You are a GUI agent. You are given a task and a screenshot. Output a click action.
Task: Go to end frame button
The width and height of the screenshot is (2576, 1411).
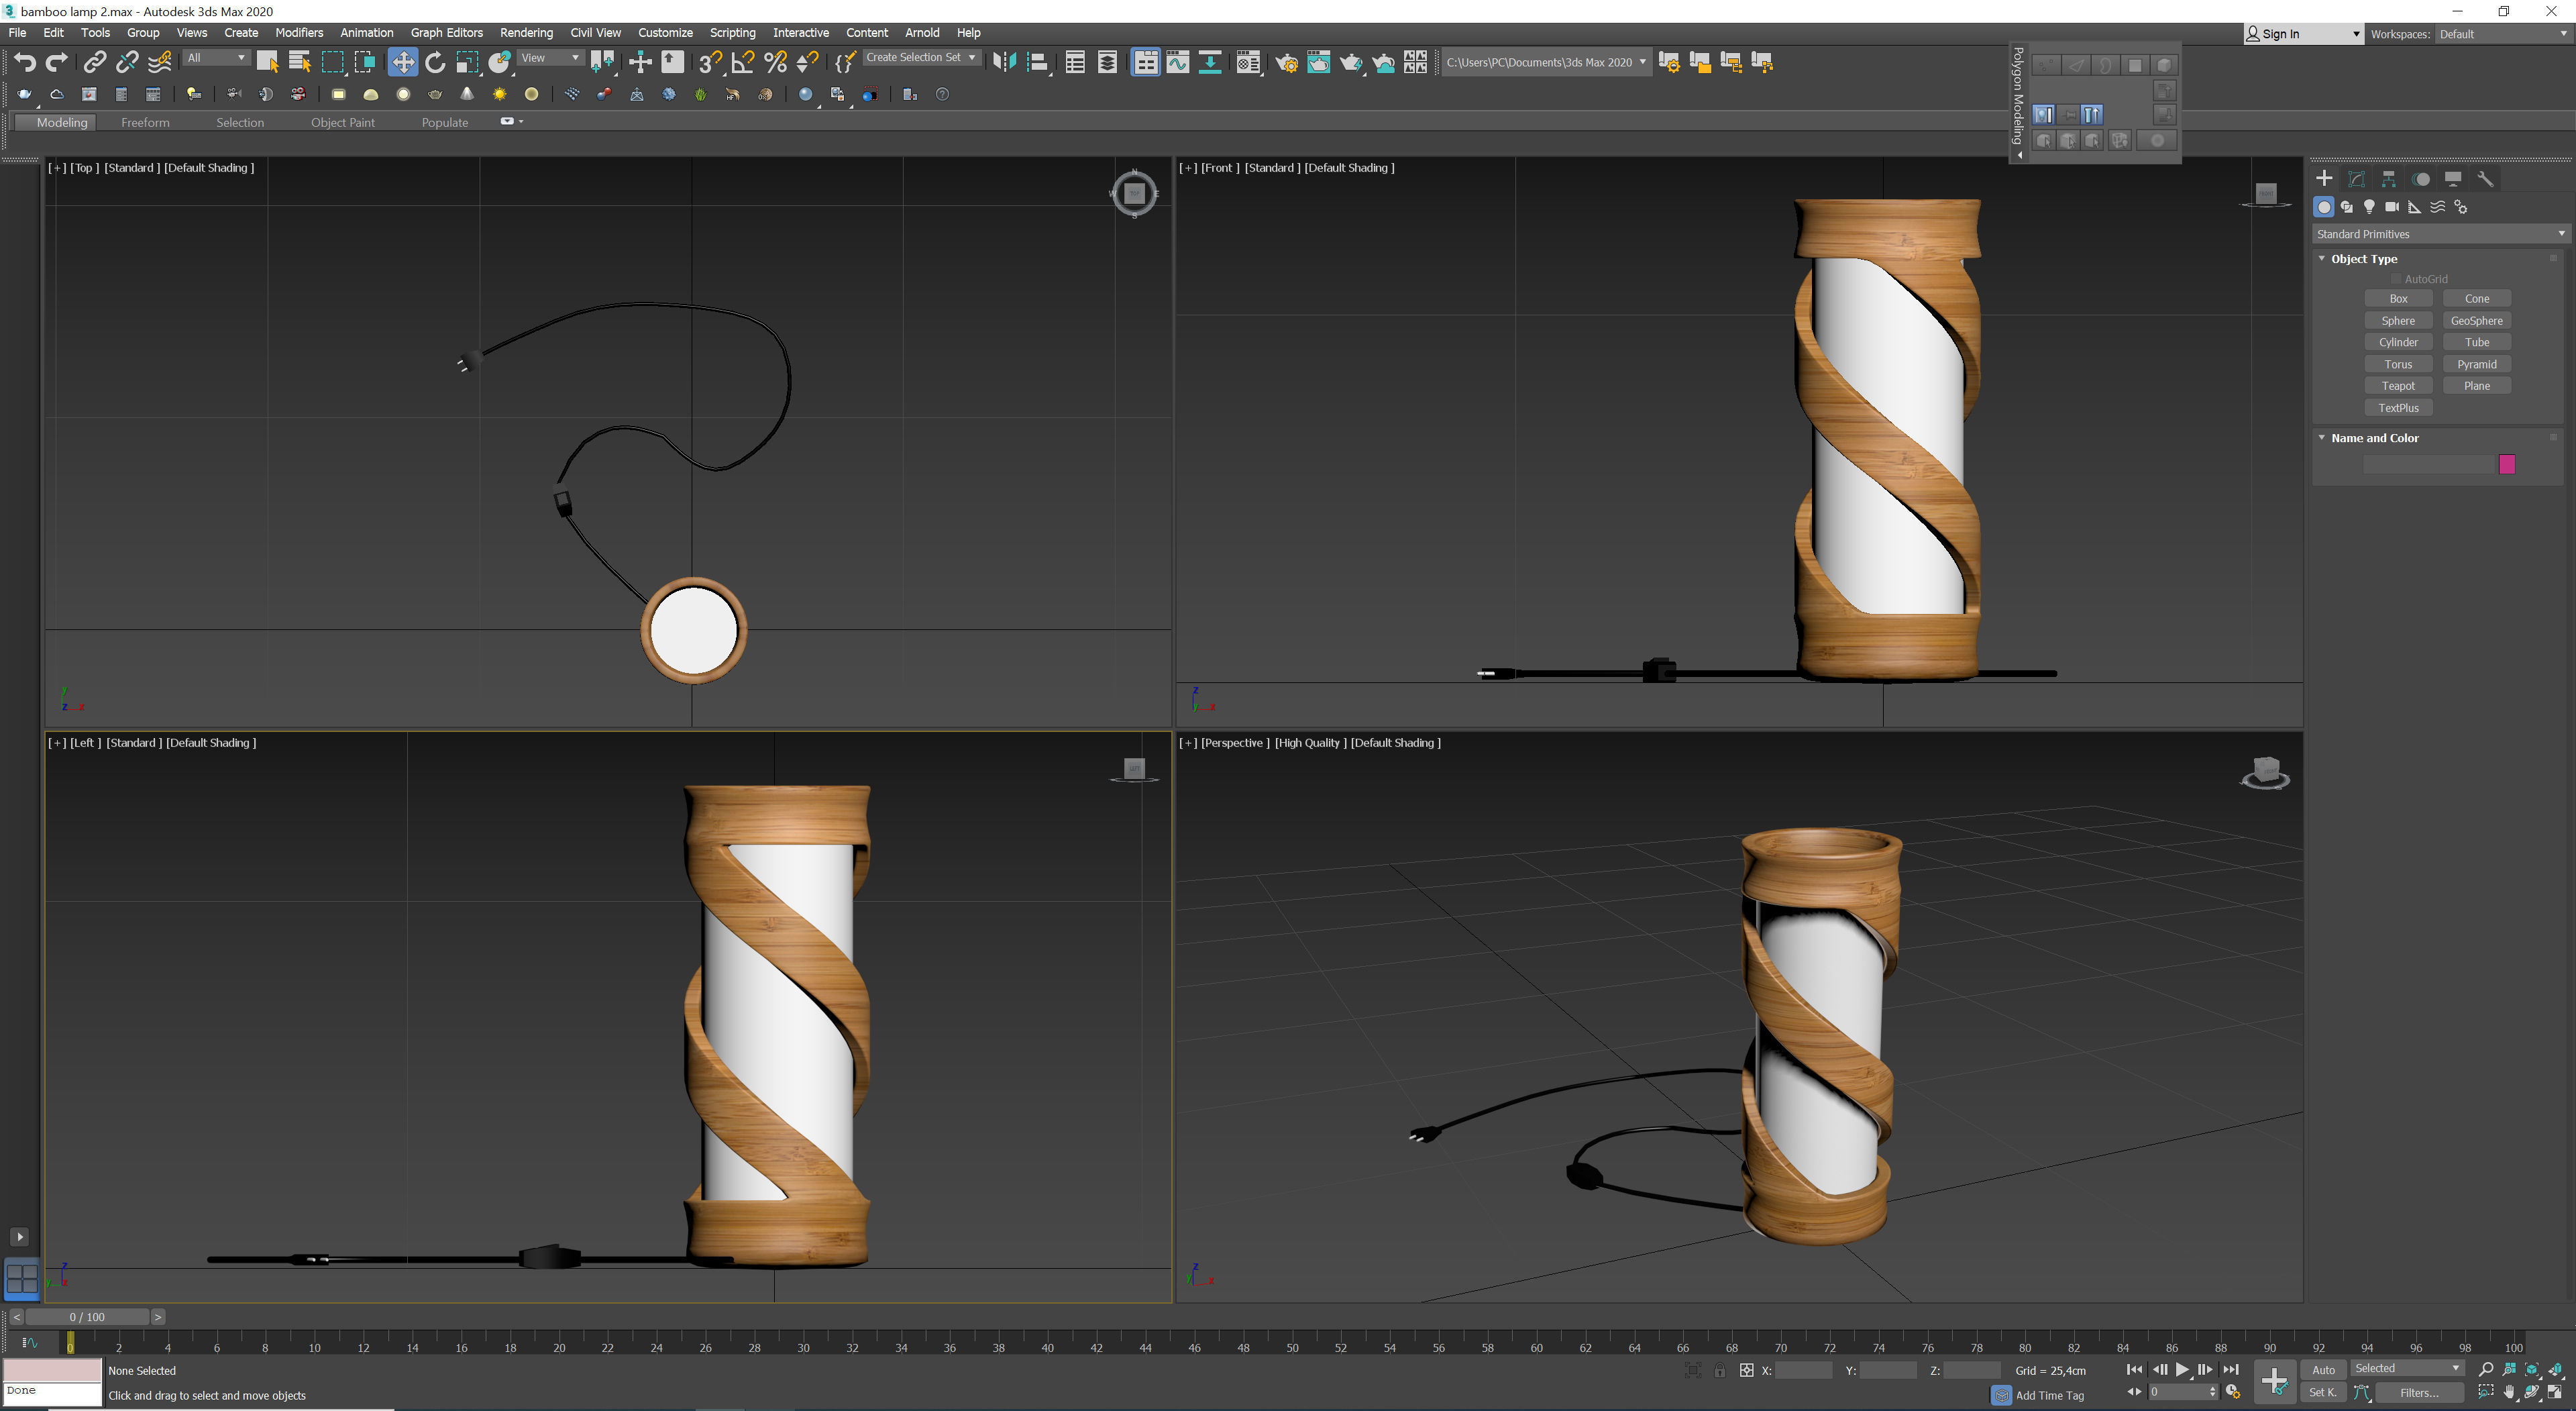(2230, 1370)
